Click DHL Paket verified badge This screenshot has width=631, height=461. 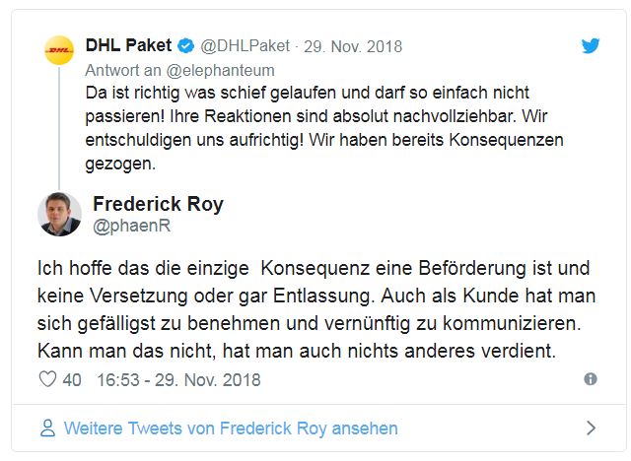[184, 45]
